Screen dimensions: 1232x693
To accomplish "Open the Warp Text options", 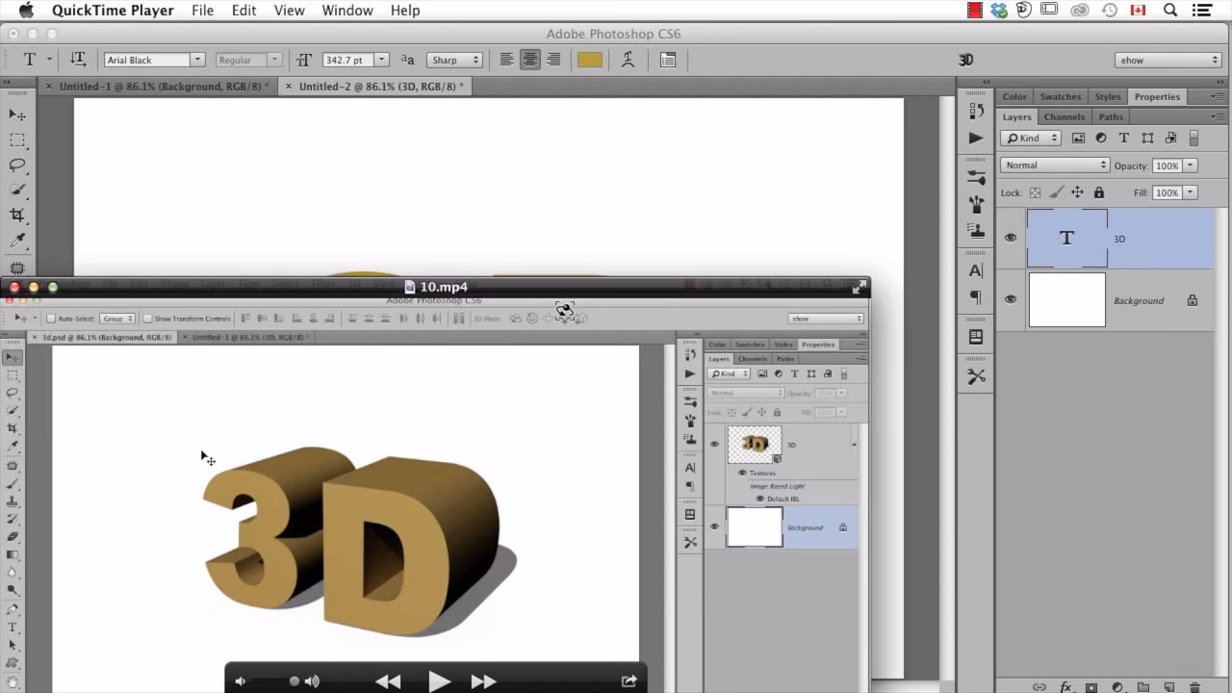I will coord(629,59).
